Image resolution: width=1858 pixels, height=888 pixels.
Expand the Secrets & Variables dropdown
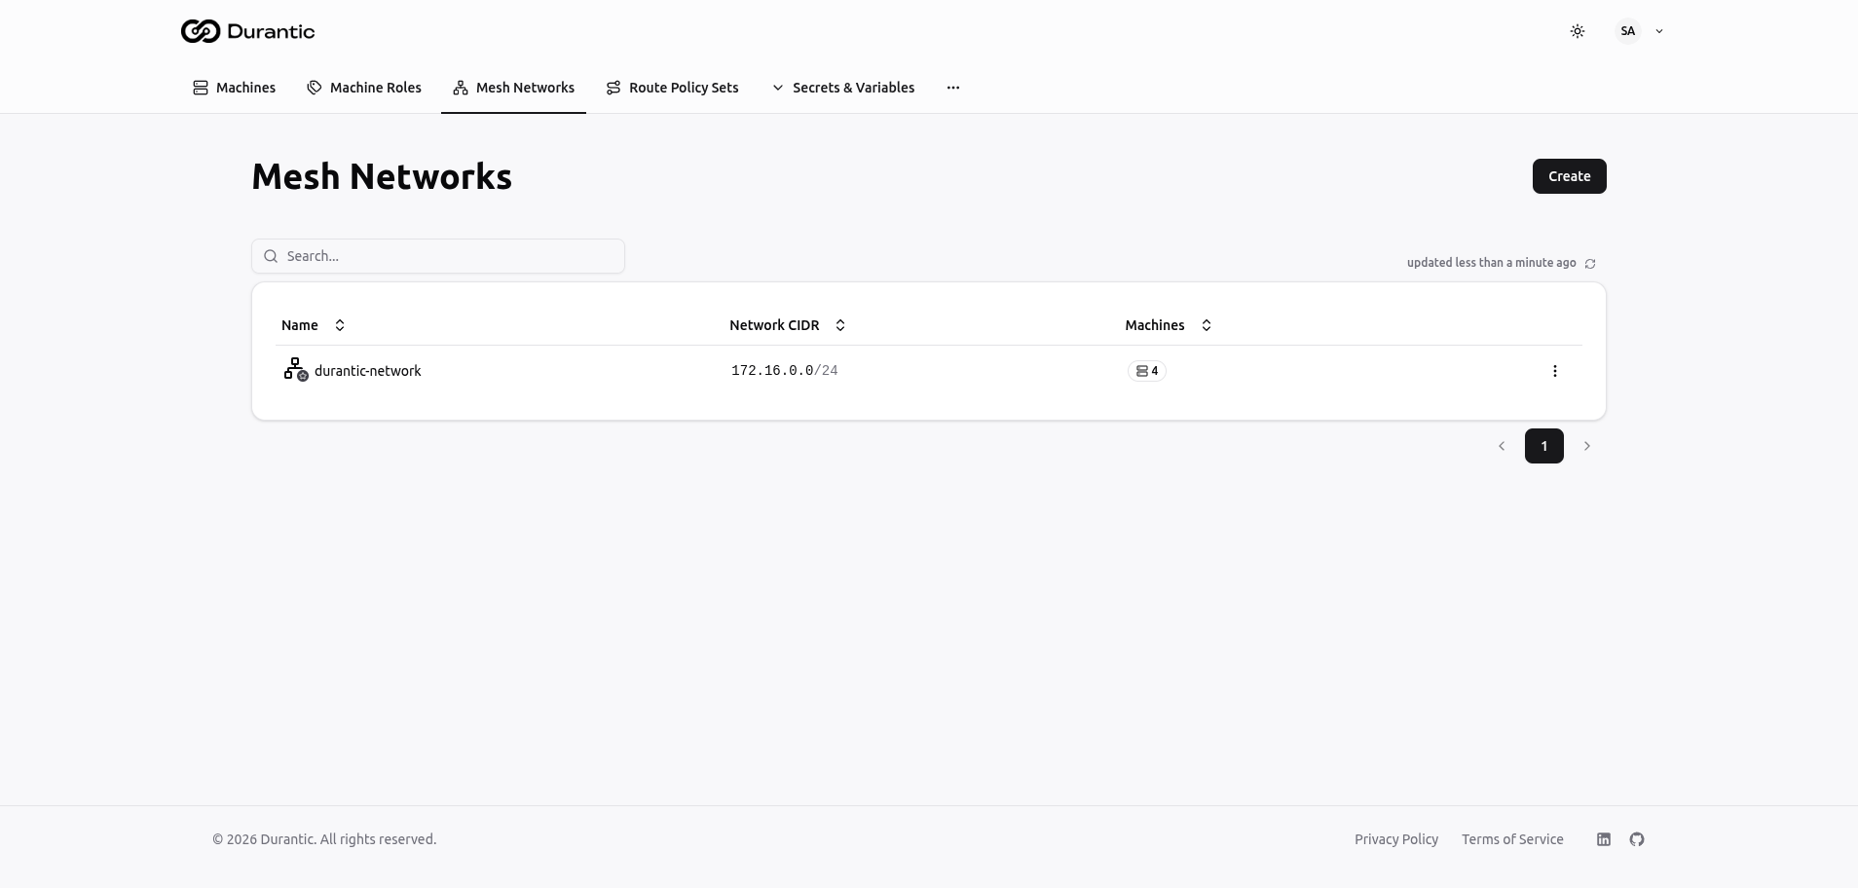pos(843,88)
